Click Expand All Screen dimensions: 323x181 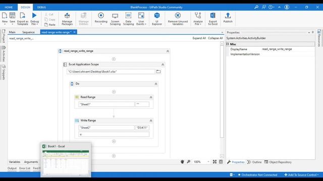(x=199, y=38)
